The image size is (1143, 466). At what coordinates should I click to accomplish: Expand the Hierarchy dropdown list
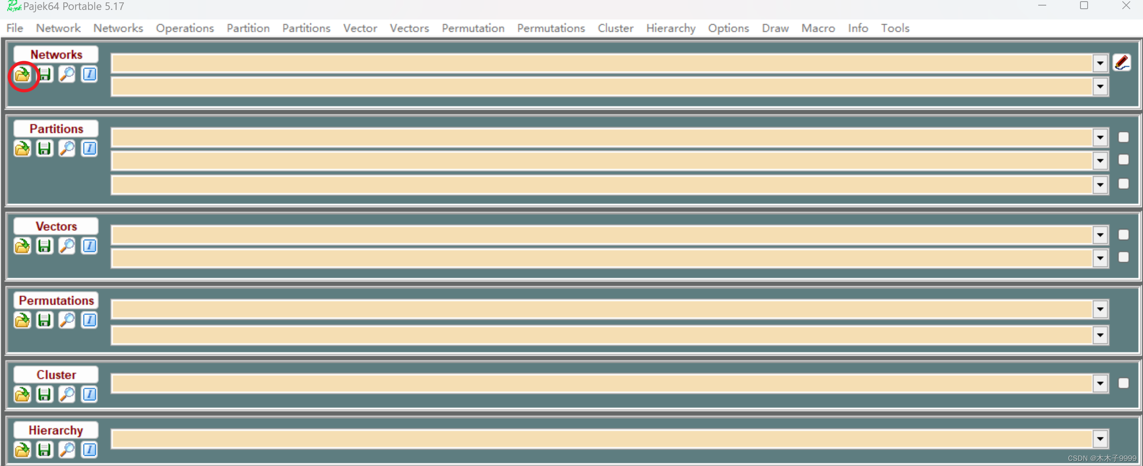(x=1100, y=439)
